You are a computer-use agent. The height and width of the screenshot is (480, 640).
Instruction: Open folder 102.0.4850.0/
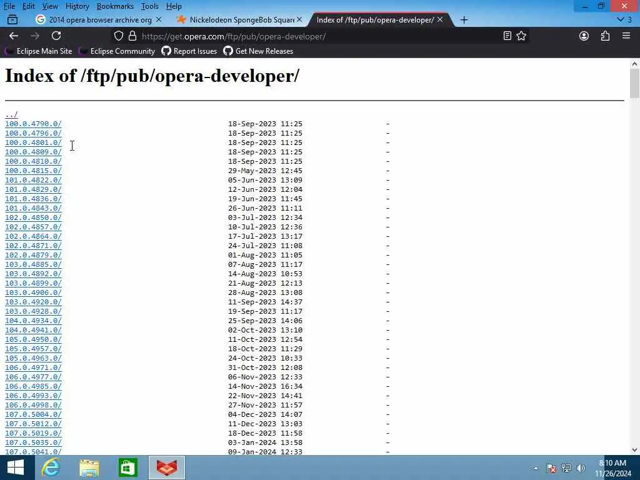click(33, 217)
